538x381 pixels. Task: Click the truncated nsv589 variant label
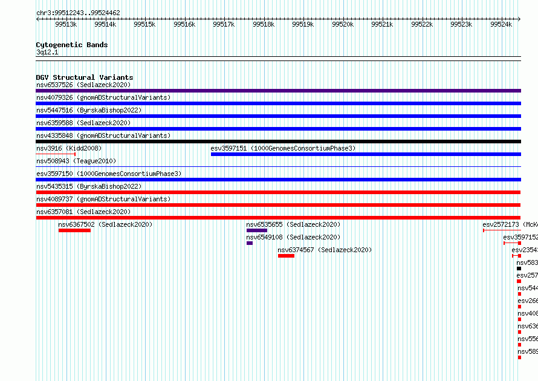[x=528, y=351]
